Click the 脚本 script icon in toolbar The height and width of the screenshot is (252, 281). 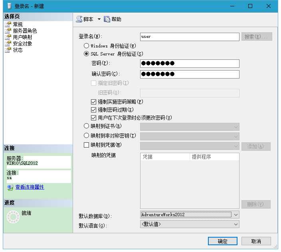(79, 19)
